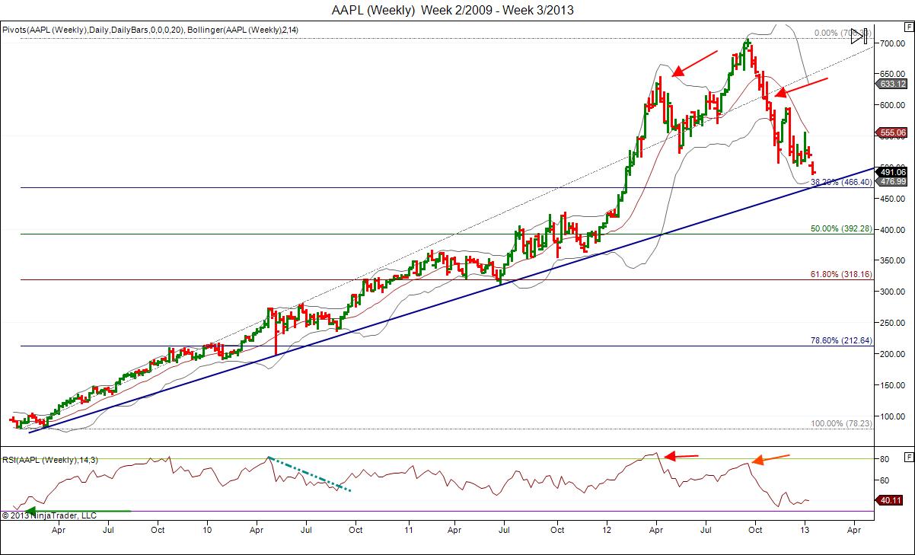Click the 80 level on the RSI axis
Screen dimensions: 915x555
click(885, 458)
